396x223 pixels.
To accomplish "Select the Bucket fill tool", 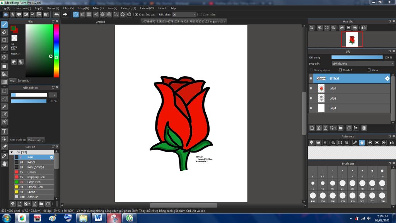I will click(4, 74).
